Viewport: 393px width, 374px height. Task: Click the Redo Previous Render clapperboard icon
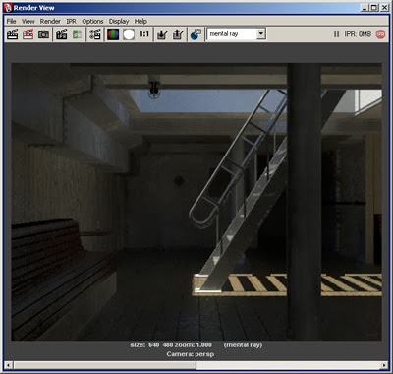pyautogui.click(x=13, y=34)
